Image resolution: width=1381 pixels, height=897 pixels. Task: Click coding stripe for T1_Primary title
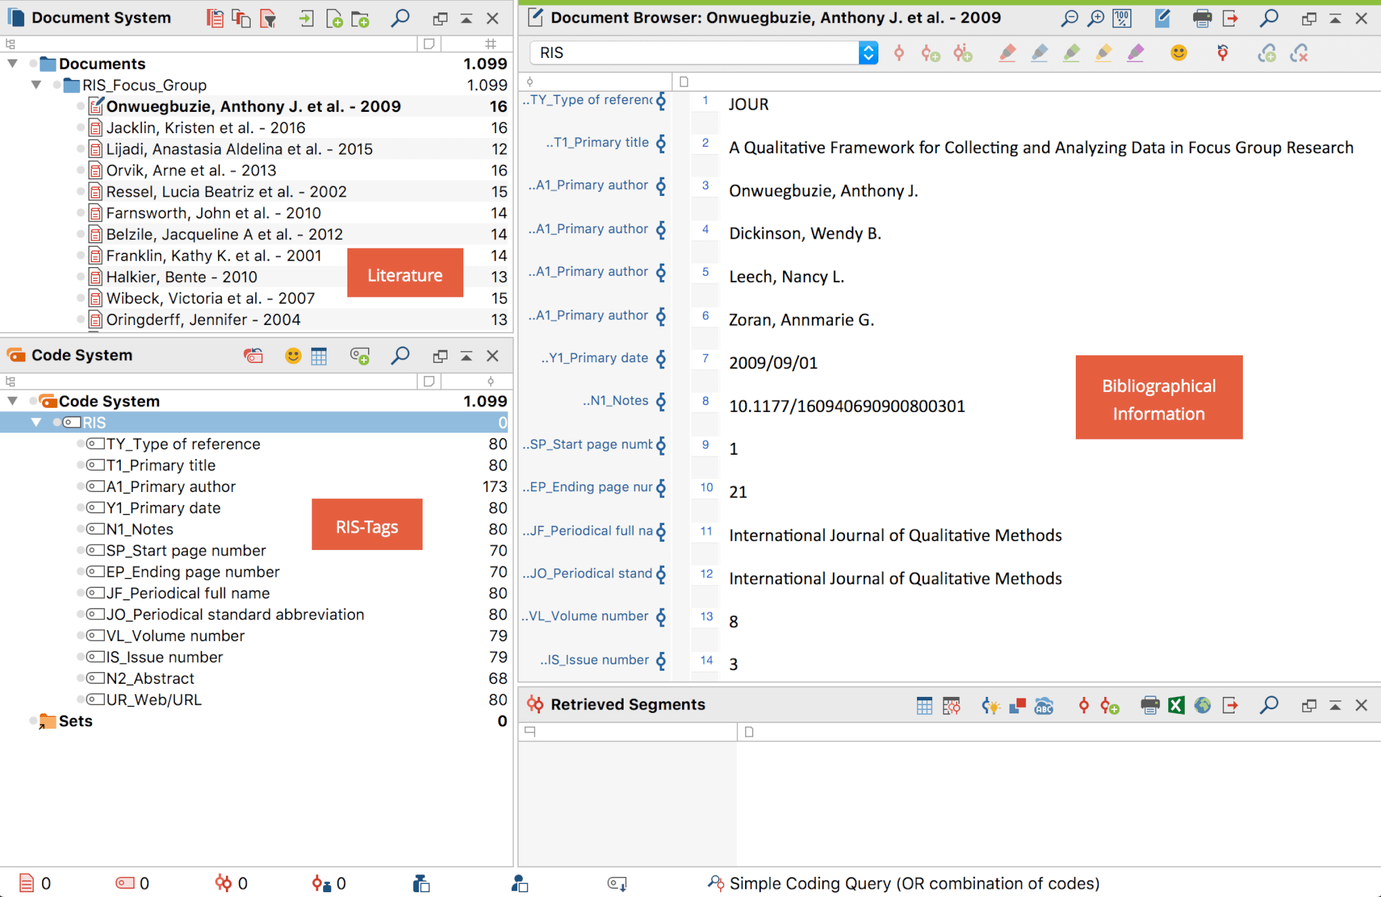click(x=661, y=144)
